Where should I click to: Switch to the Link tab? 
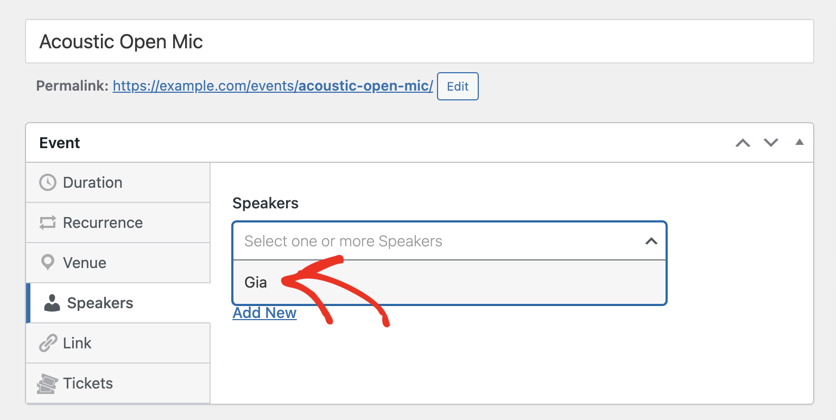118,343
